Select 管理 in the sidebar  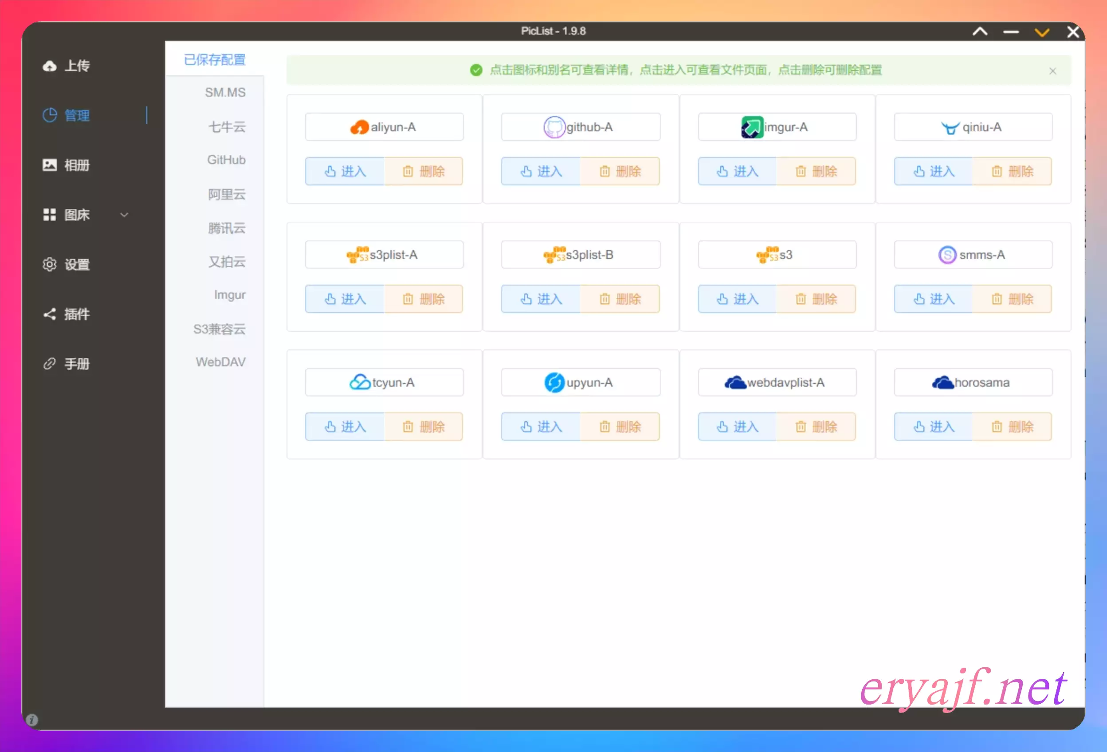point(76,115)
